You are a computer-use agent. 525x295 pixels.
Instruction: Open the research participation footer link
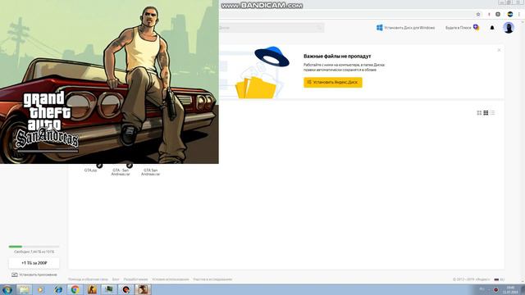click(x=212, y=279)
